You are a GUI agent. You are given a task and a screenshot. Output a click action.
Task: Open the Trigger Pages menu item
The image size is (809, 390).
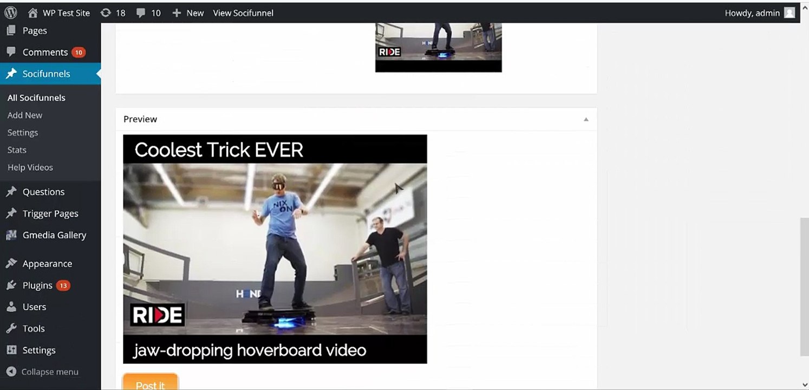point(50,213)
